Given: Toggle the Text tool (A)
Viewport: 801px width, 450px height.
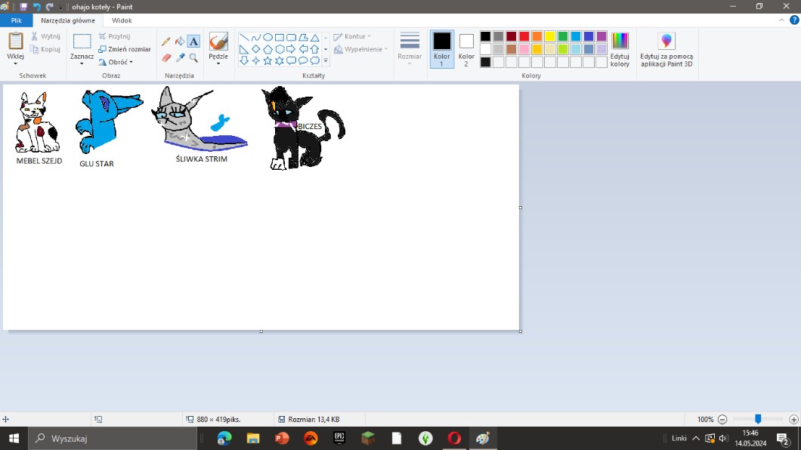Looking at the screenshot, I should 193,42.
